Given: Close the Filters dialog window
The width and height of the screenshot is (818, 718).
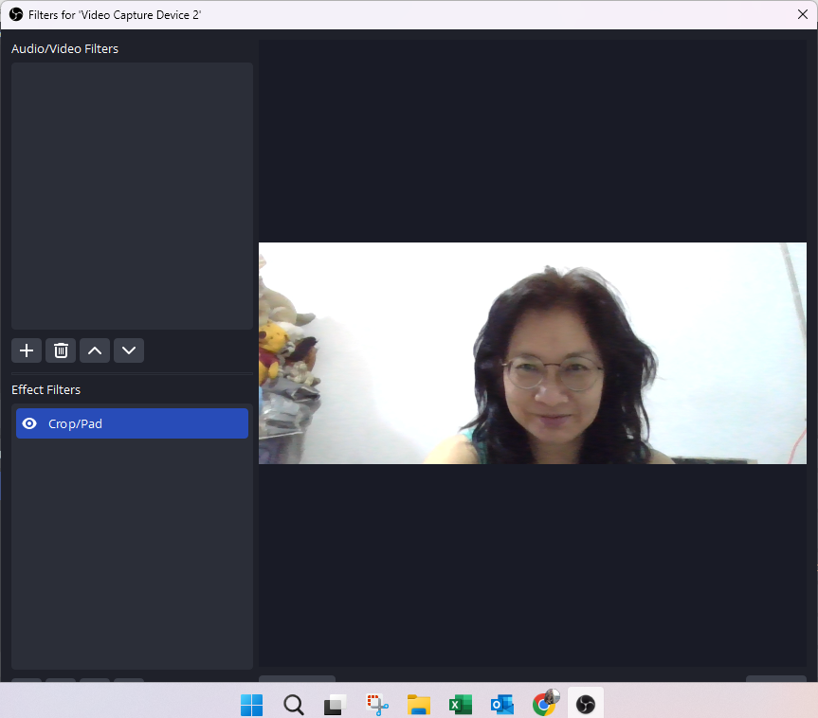Looking at the screenshot, I should [x=802, y=14].
